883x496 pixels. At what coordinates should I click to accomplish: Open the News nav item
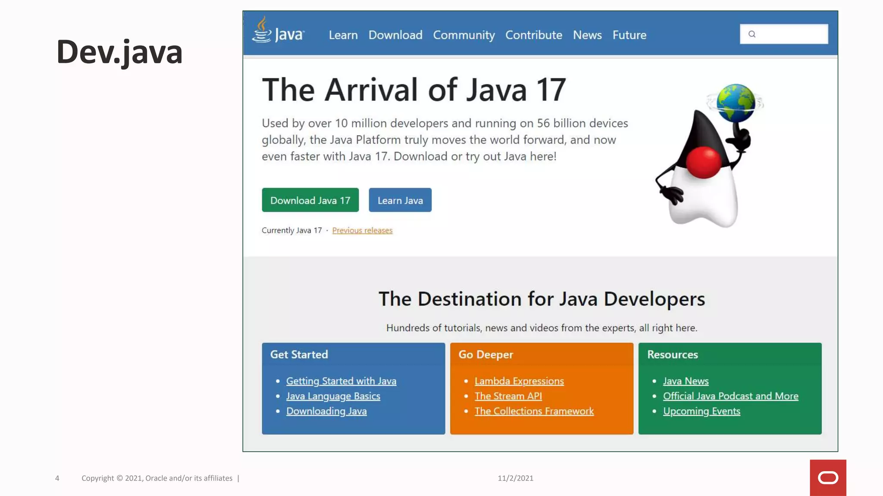[587, 35]
